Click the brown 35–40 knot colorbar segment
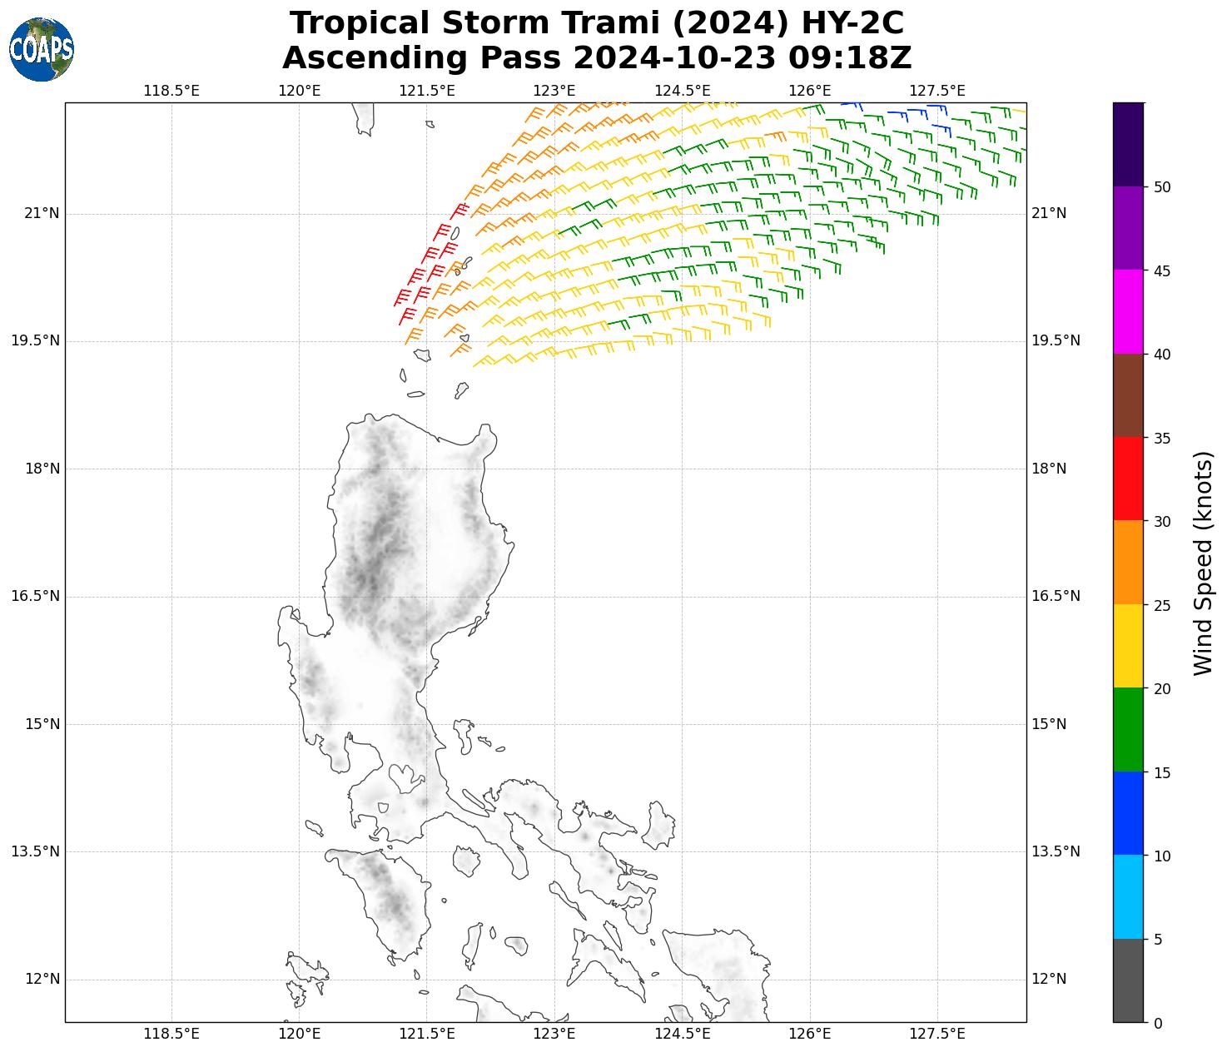 click(1128, 395)
